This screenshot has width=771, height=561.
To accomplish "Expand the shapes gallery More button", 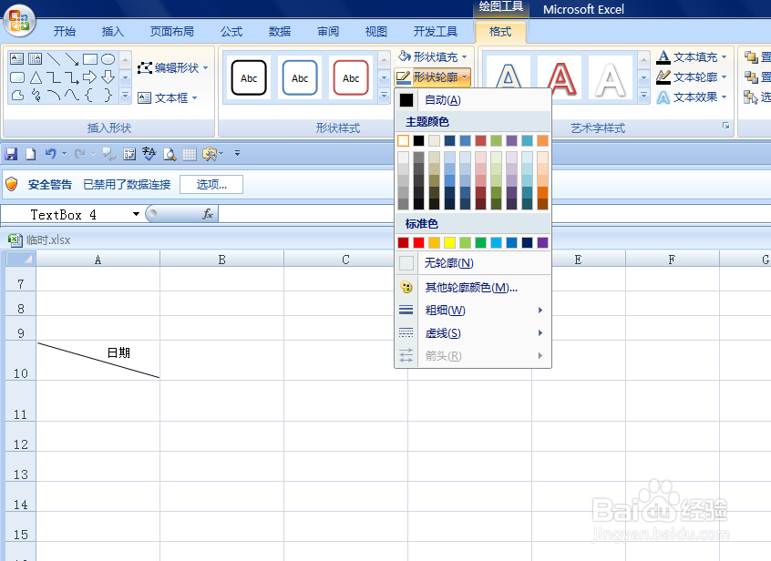I will pos(126,96).
